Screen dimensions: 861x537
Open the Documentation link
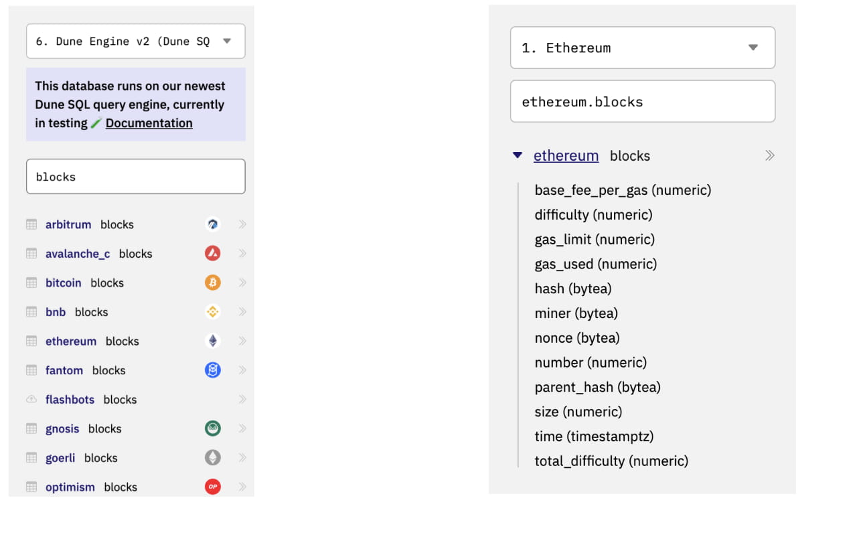[x=149, y=123]
